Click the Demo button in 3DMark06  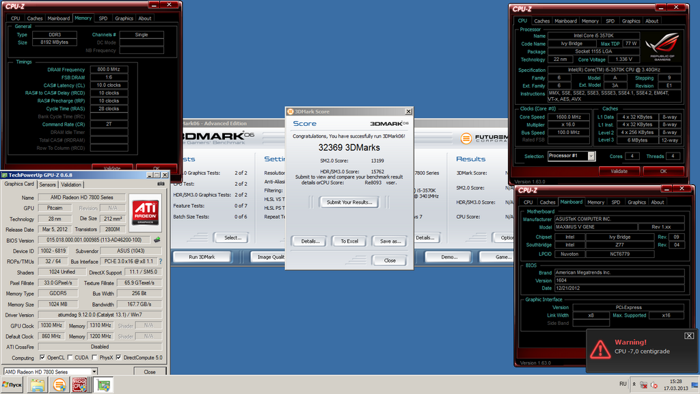[x=449, y=257]
